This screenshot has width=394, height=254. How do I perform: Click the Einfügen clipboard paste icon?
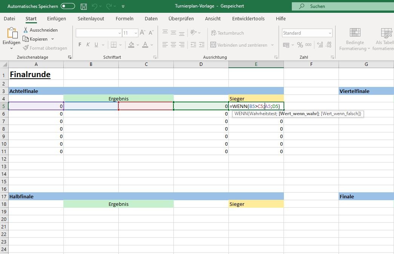(x=11, y=34)
